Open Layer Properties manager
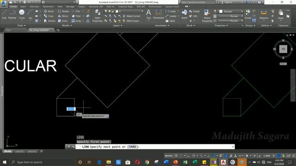 98,16
